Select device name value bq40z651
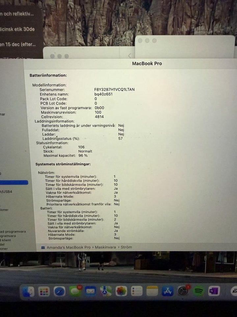The height and width of the screenshot is (317, 237). click(x=103, y=94)
